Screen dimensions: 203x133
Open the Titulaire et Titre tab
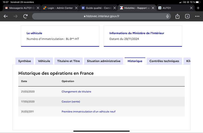pos(69,61)
